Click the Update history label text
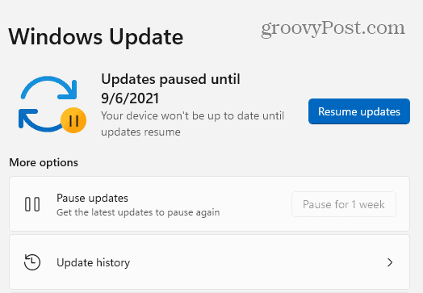Image resolution: width=423 pixels, height=293 pixels. click(x=94, y=262)
